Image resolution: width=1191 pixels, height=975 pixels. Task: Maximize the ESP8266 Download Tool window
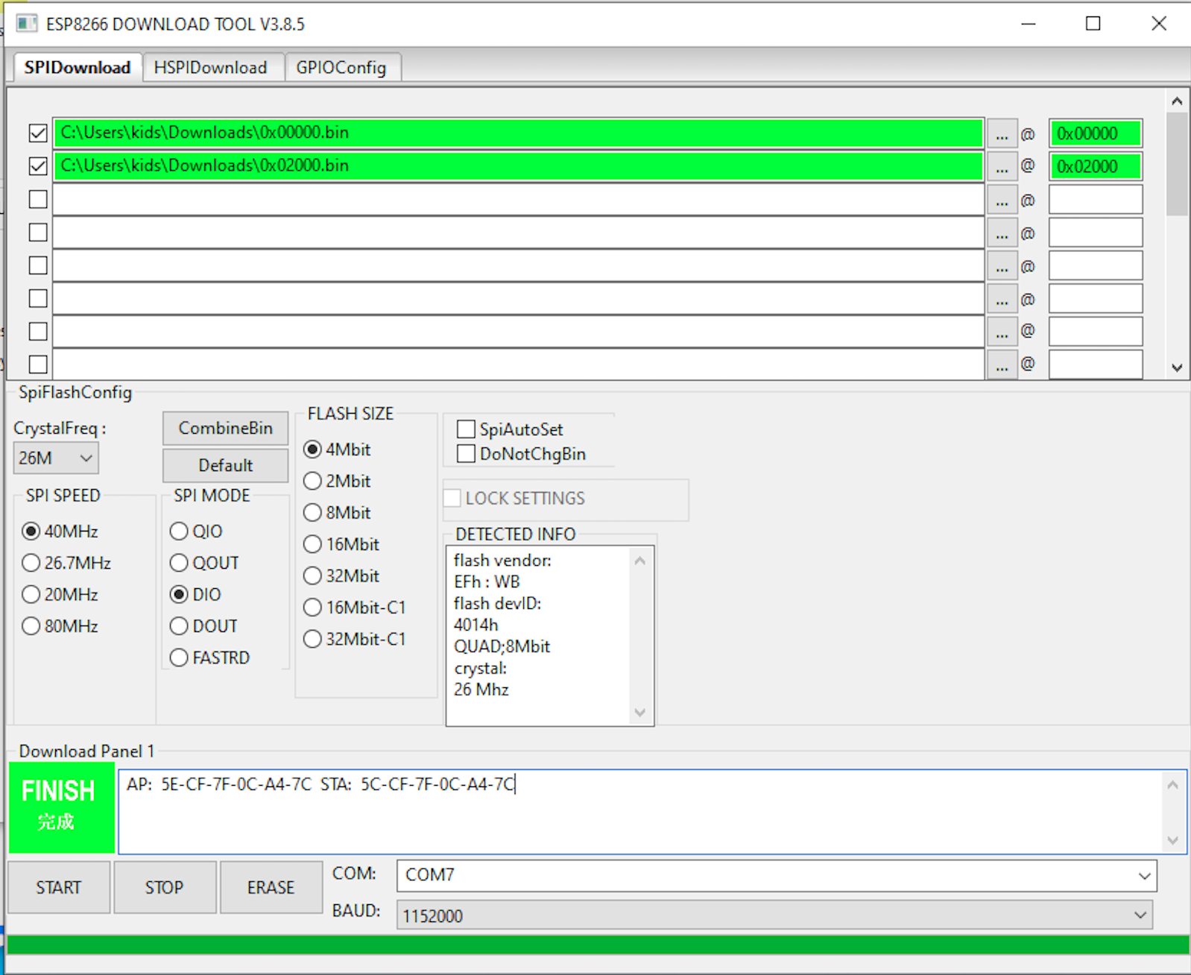click(x=1093, y=24)
